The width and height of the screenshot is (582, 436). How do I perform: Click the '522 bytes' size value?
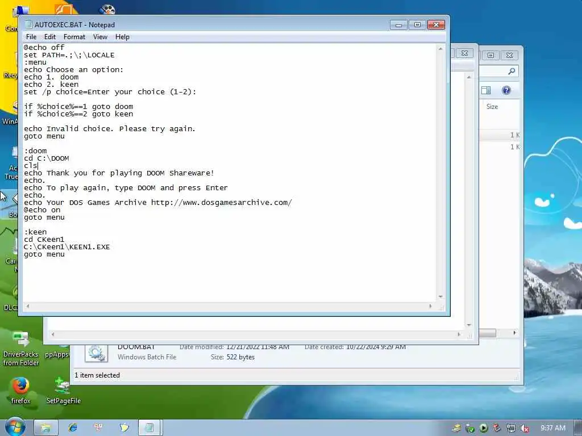(240, 357)
